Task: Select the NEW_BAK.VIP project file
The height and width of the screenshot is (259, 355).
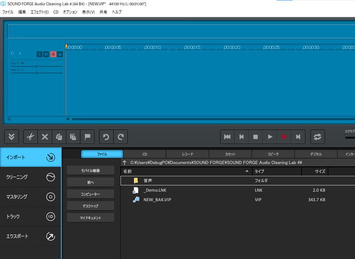Action: click(x=238, y=200)
